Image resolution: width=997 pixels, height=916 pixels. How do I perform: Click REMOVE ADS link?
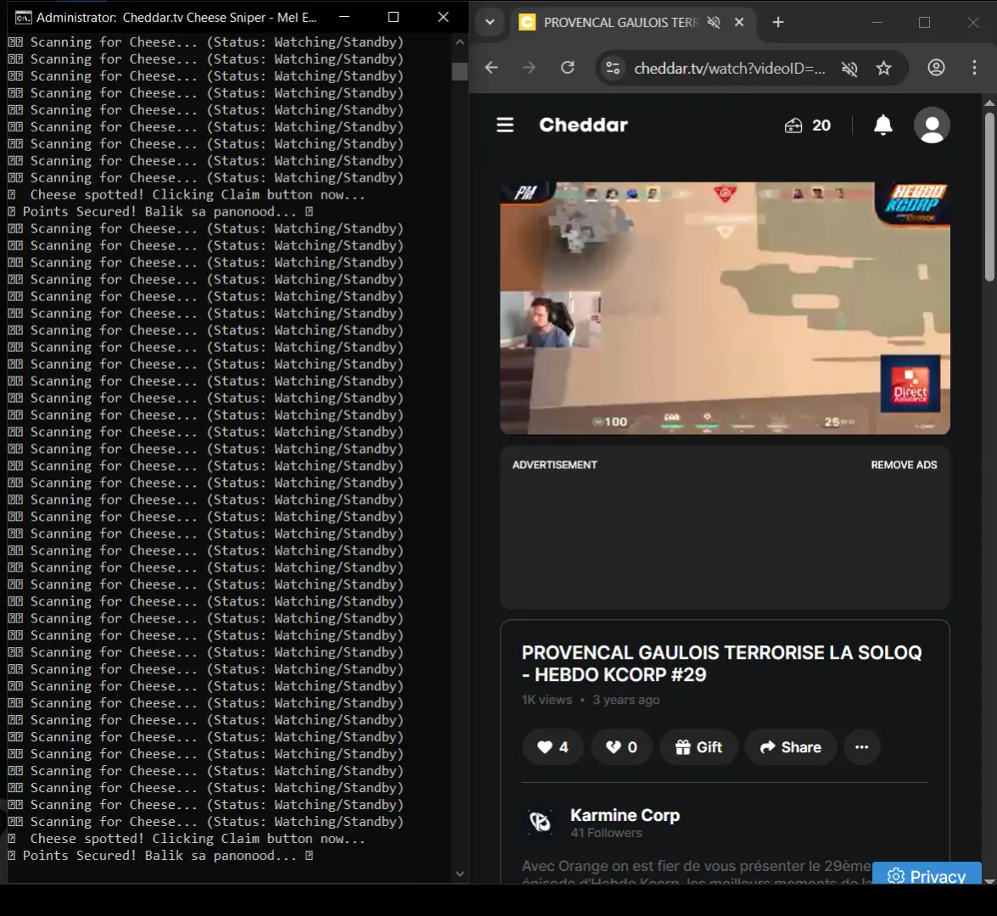904,465
